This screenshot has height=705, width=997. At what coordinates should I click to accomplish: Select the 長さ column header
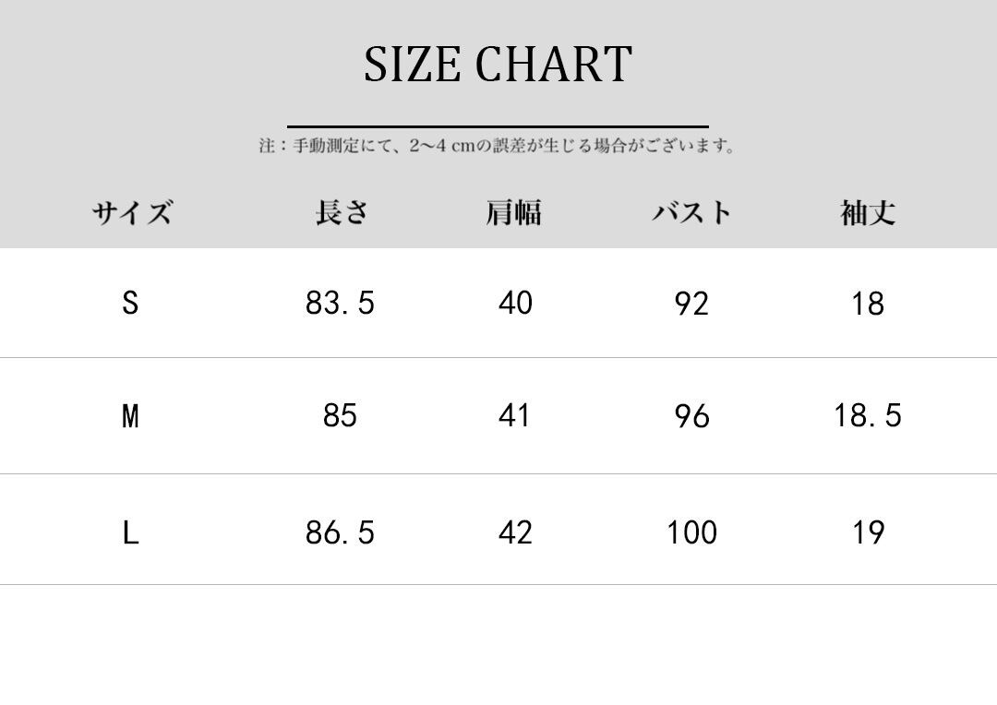[341, 212]
